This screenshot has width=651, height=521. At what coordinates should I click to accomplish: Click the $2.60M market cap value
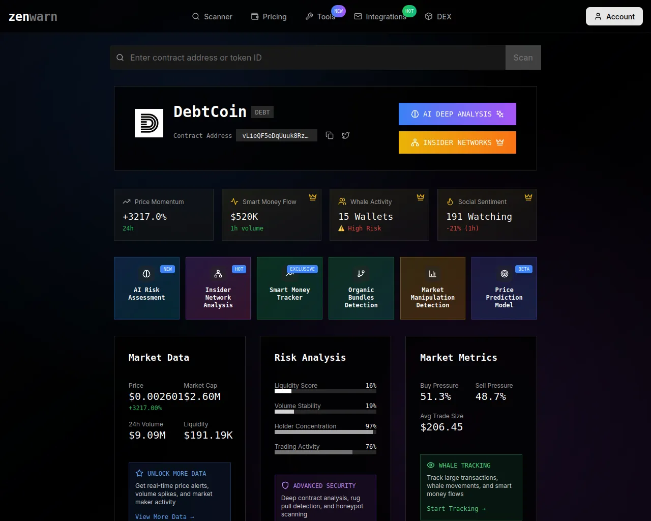tap(202, 396)
